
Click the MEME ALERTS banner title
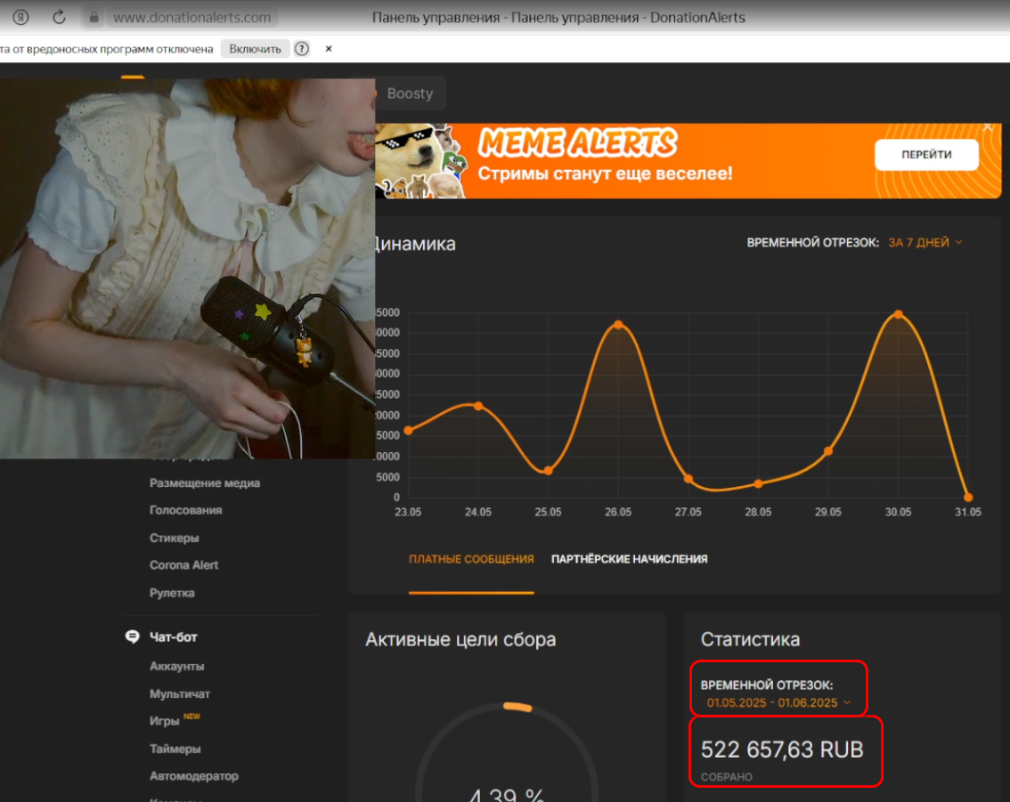click(x=578, y=142)
